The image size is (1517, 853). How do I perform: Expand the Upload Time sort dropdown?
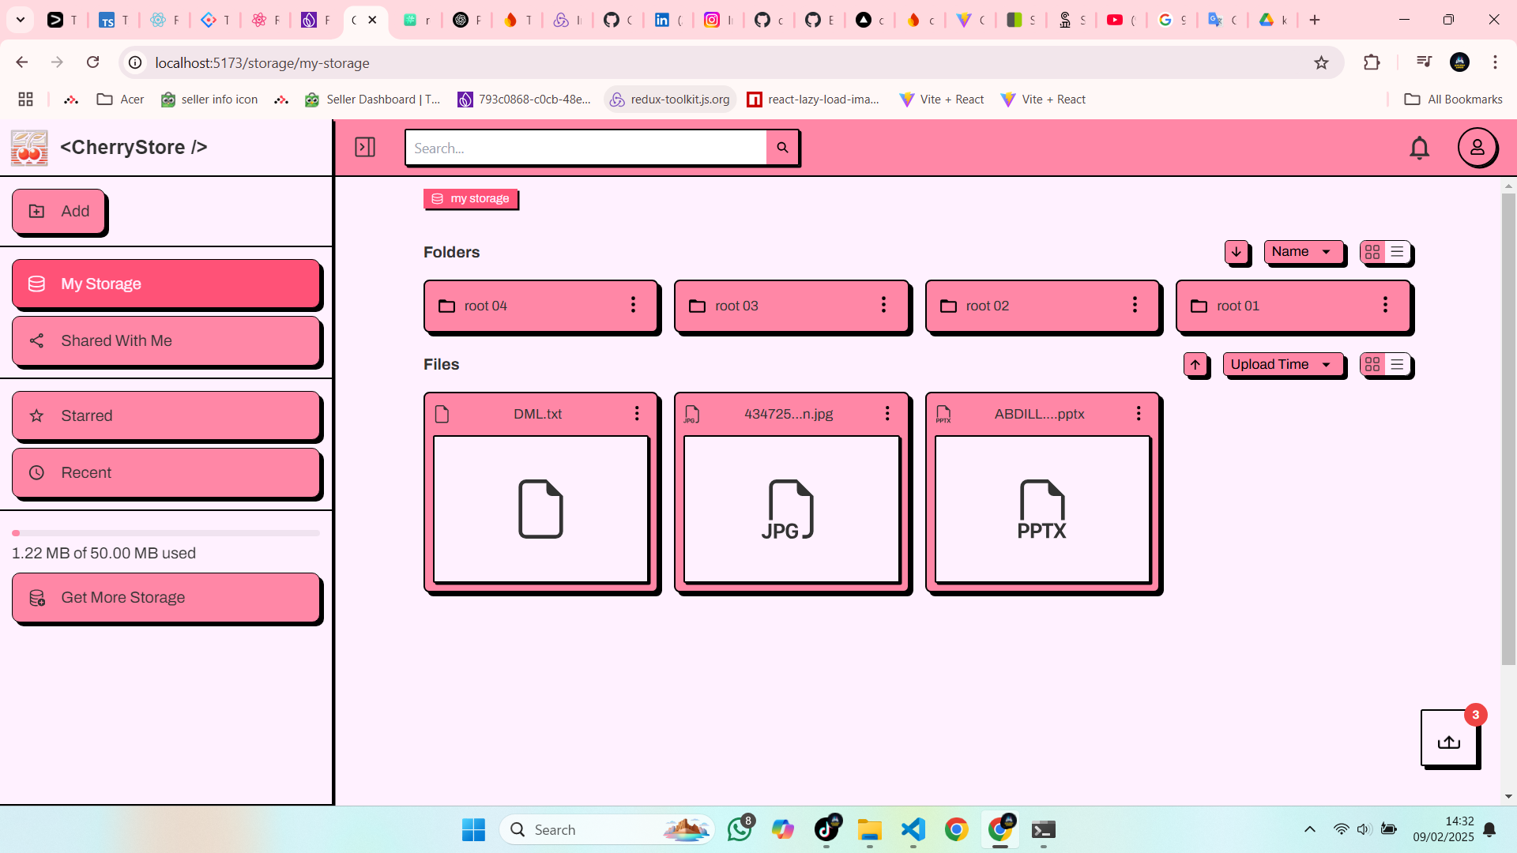pyautogui.click(x=1282, y=364)
